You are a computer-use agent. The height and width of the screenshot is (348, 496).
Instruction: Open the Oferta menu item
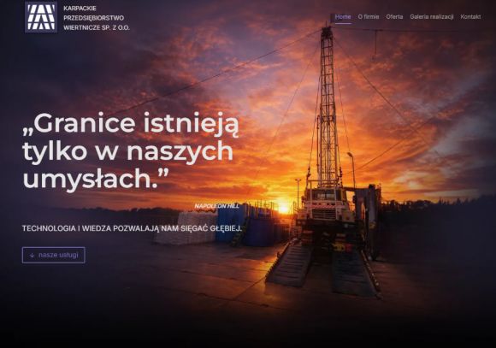click(394, 17)
